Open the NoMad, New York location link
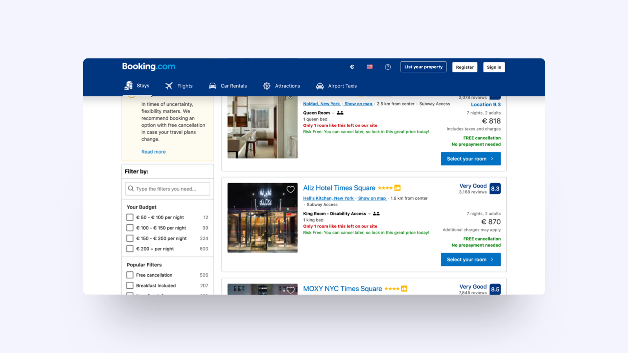Screen dimensions: 628x353 coord(321,104)
